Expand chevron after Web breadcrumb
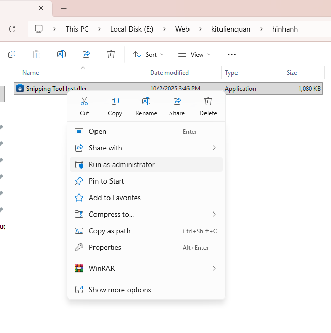The height and width of the screenshot is (333, 331). coord(200,29)
